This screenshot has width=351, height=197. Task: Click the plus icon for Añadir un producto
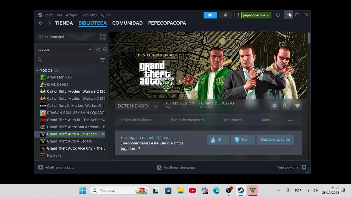(41, 167)
